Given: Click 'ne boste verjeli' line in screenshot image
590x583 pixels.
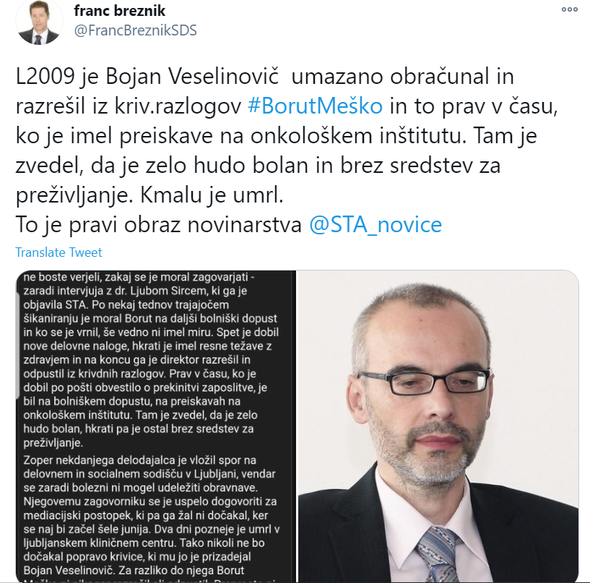Looking at the screenshot, I should [139, 277].
